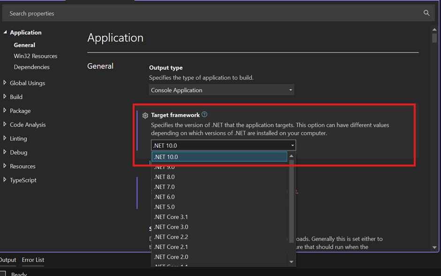Open the Dependencies settings page
Image resolution: width=441 pixels, height=276 pixels.
coord(31,67)
